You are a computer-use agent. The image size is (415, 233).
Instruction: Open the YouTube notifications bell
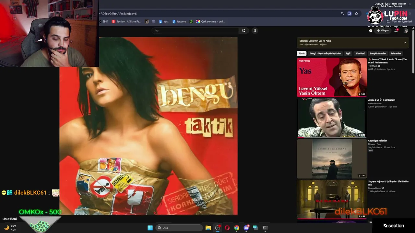396,31
